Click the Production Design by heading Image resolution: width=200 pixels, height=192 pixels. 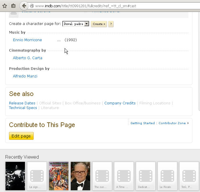[29, 68]
